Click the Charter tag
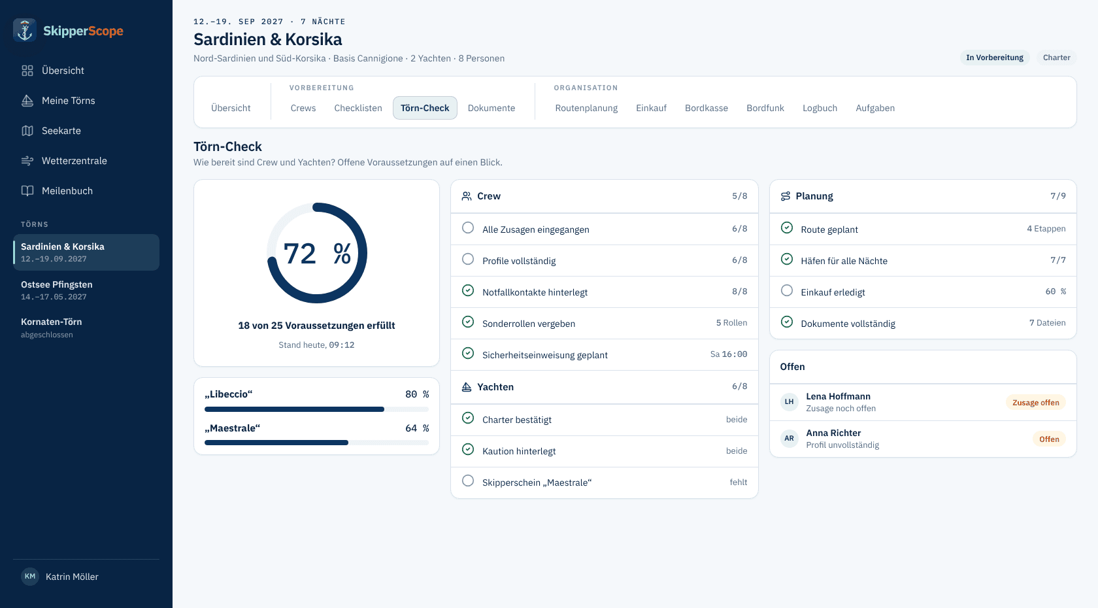 tap(1056, 58)
